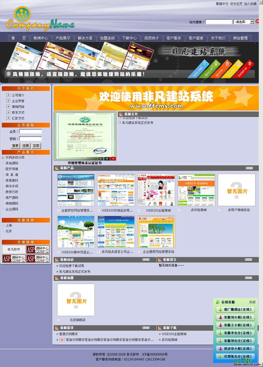Click the 非凡软件 friend link banner
Image resolution: width=263 pixels, height=367 pixels.
point(14,249)
